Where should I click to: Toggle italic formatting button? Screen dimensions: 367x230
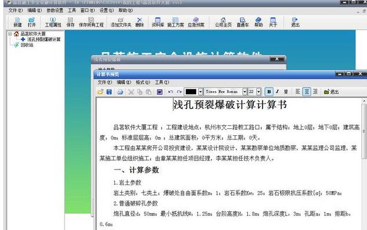click(278, 92)
